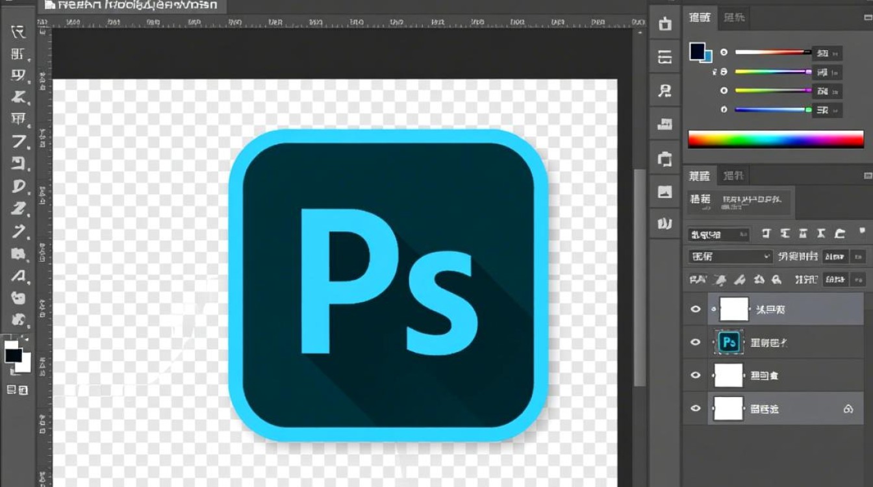Image resolution: width=873 pixels, height=487 pixels.
Task: Click the fill value field in the Layers panel
Action: (x=835, y=280)
